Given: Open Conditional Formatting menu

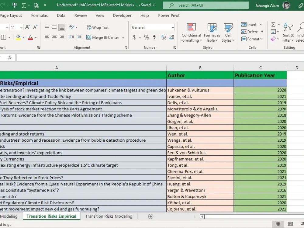Looking at the screenshot, I should coord(191,33).
